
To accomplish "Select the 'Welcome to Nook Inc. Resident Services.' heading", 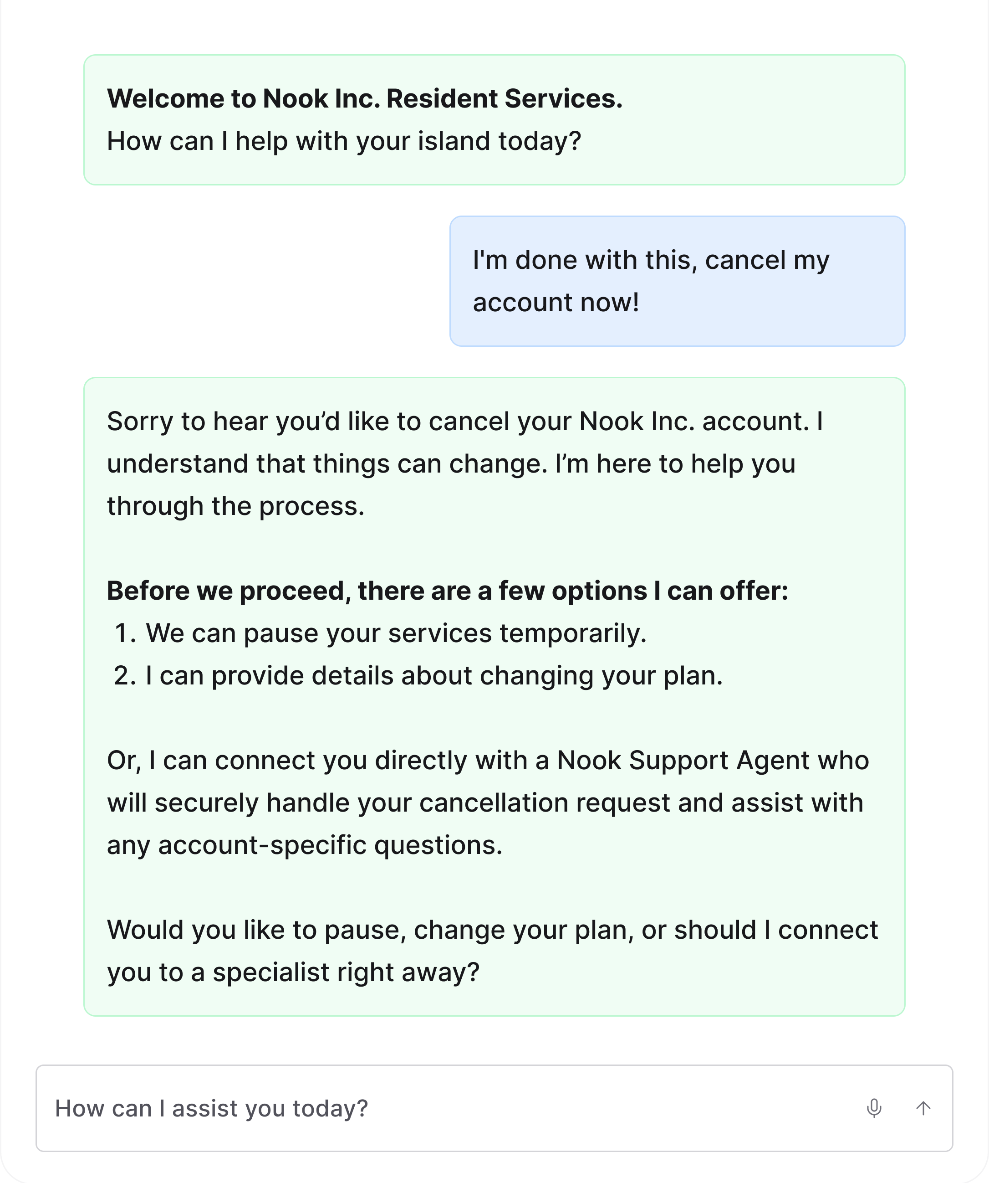I will [365, 98].
